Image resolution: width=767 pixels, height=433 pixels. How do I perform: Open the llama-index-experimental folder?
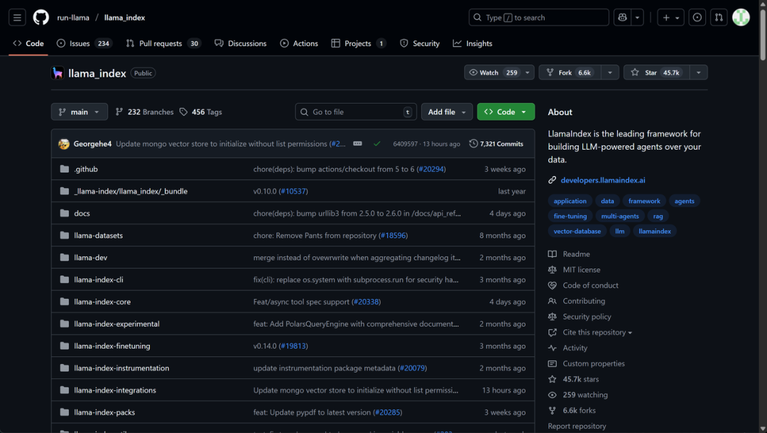click(117, 324)
